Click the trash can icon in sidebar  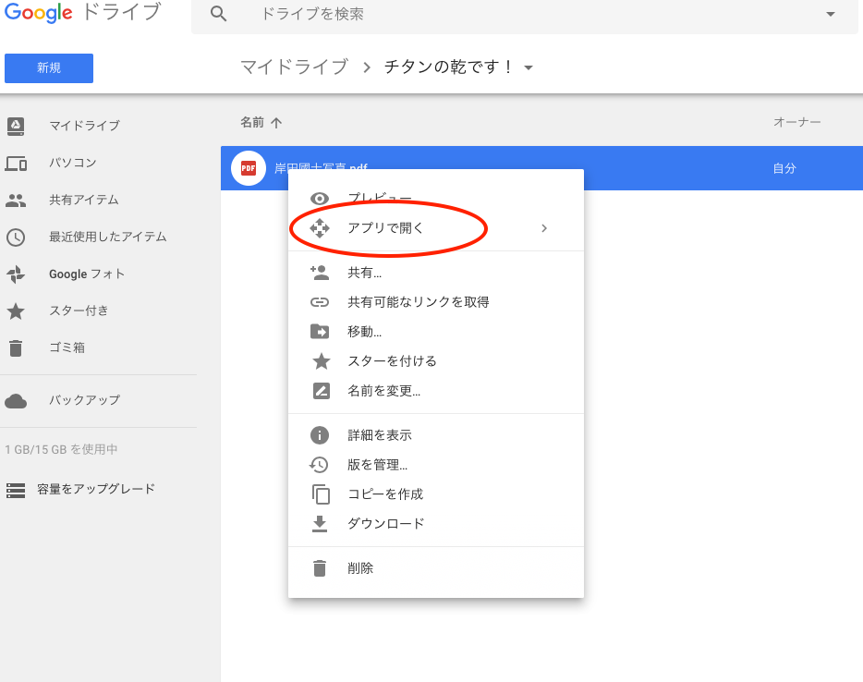pos(16,348)
